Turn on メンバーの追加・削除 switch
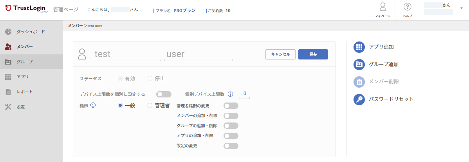This screenshot has height=162, width=469. point(231,116)
